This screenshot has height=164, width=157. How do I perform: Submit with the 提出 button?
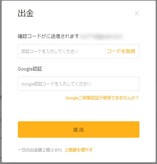[79, 129]
